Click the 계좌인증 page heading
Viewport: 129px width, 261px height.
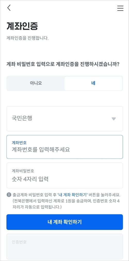(x=22, y=26)
